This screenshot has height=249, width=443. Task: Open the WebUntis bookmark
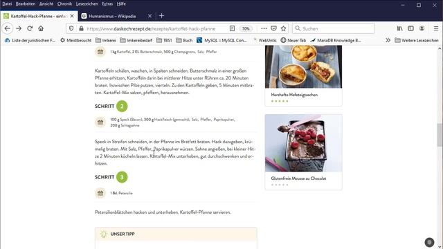(x=264, y=40)
